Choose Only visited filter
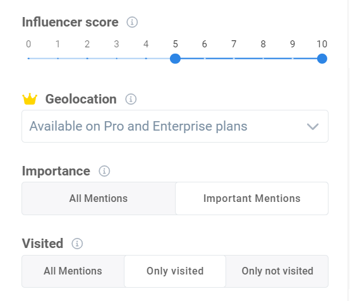The width and height of the screenshot is (350, 301). tap(175, 271)
